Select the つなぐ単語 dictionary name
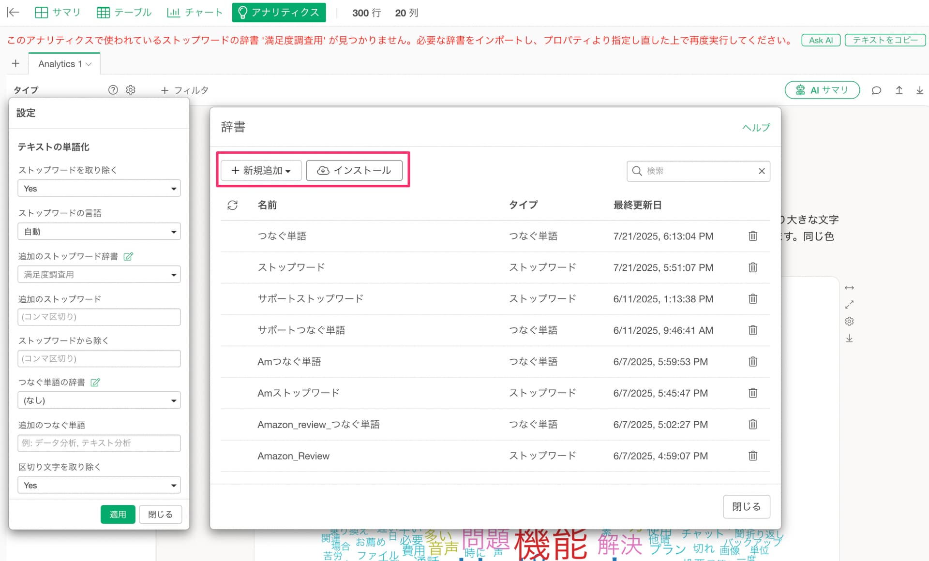The image size is (929, 561). 282,236
